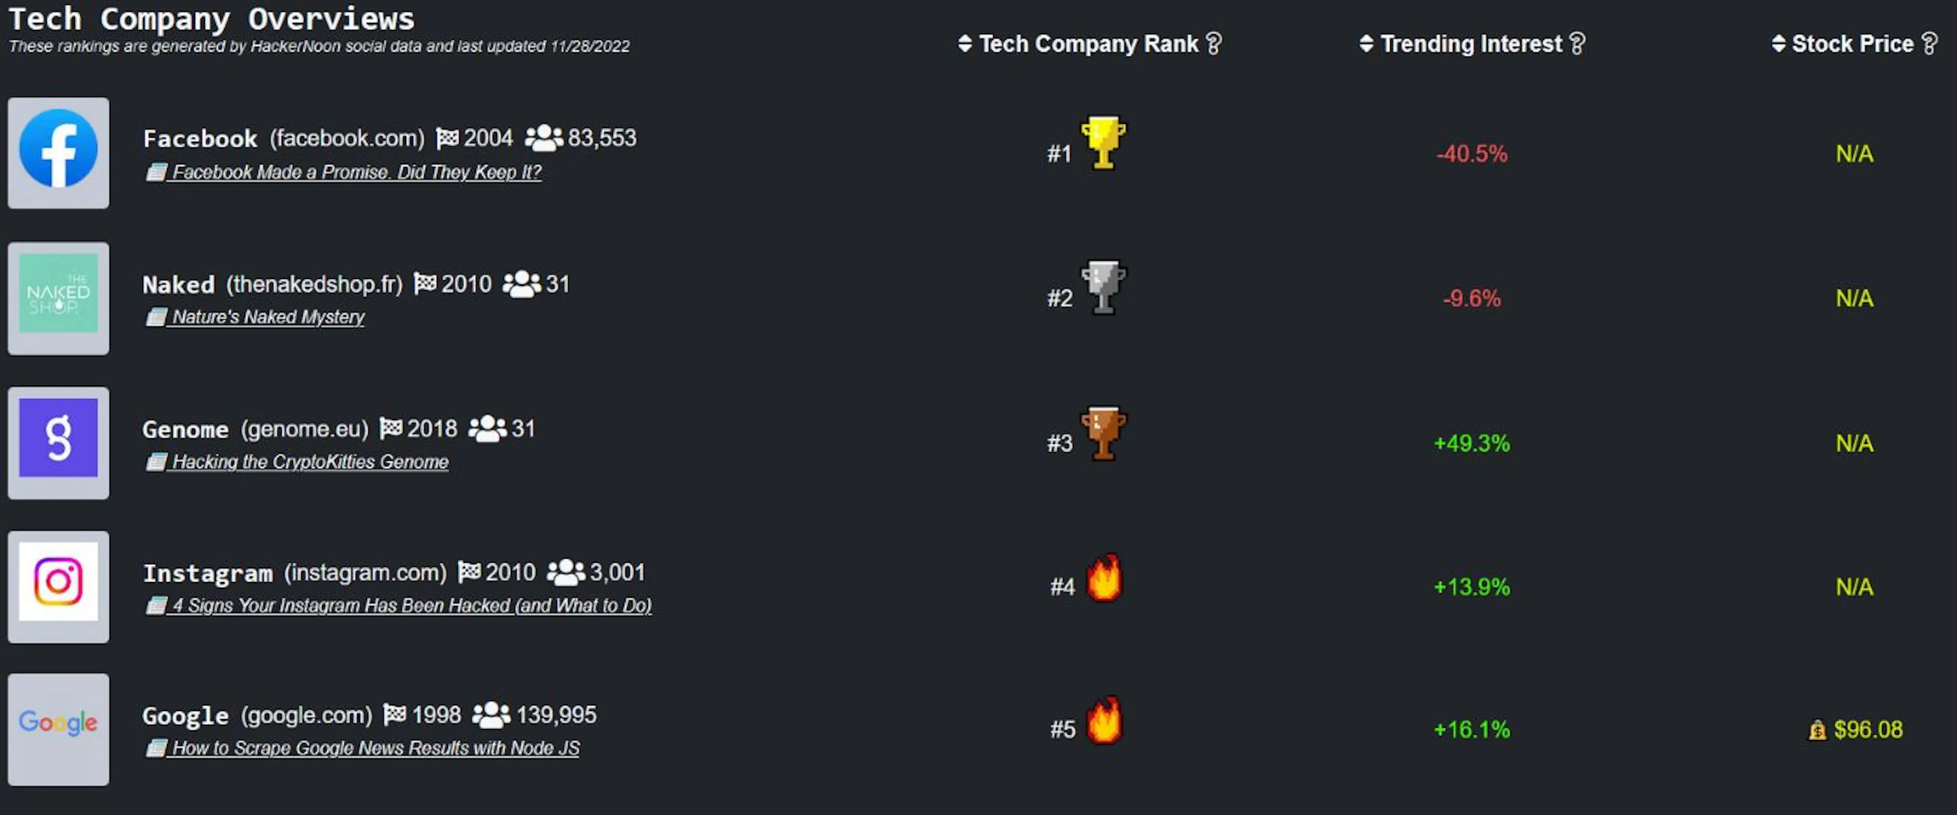Image resolution: width=1957 pixels, height=815 pixels.
Task: Click the flame icon beside #4
Action: (1104, 577)
